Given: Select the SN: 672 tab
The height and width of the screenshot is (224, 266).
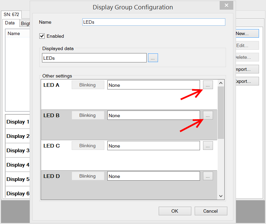Looking at the screenshot, I should point(11,15).
